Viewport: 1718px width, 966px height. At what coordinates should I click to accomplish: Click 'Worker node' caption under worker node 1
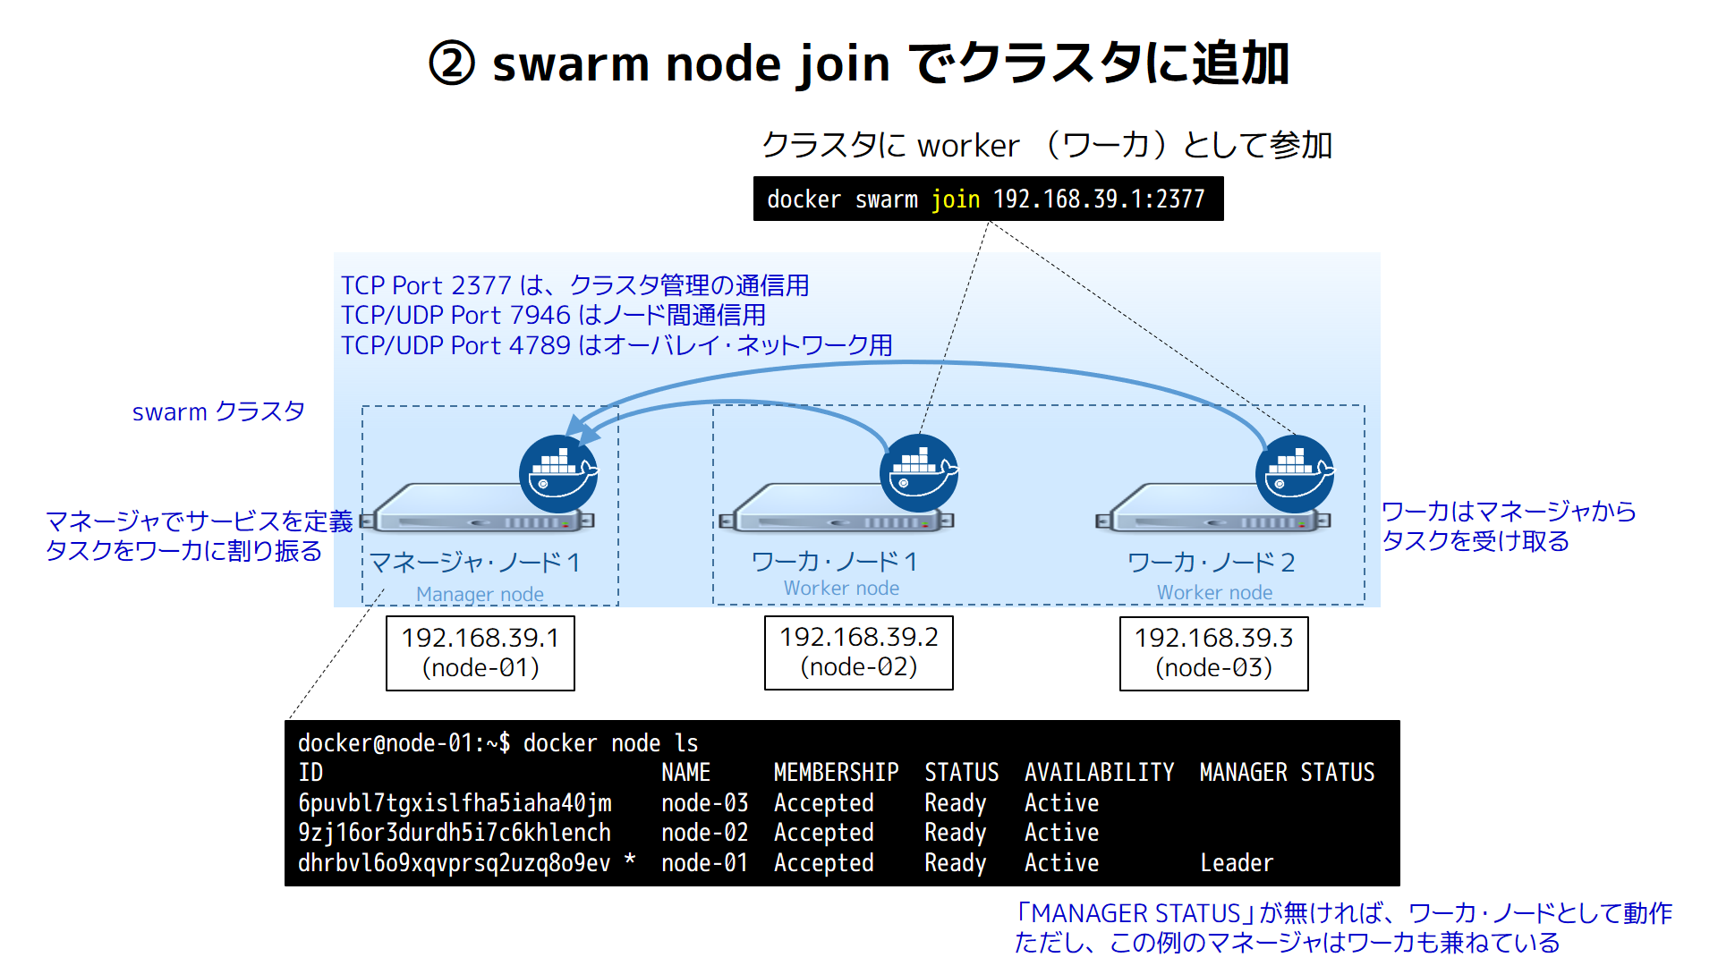click(x=841, y=588)
